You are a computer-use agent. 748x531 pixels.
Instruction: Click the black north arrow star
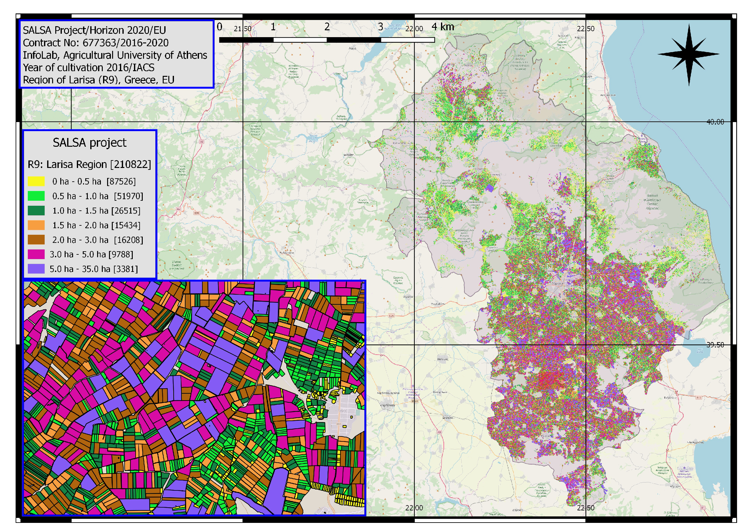point(688,55)
